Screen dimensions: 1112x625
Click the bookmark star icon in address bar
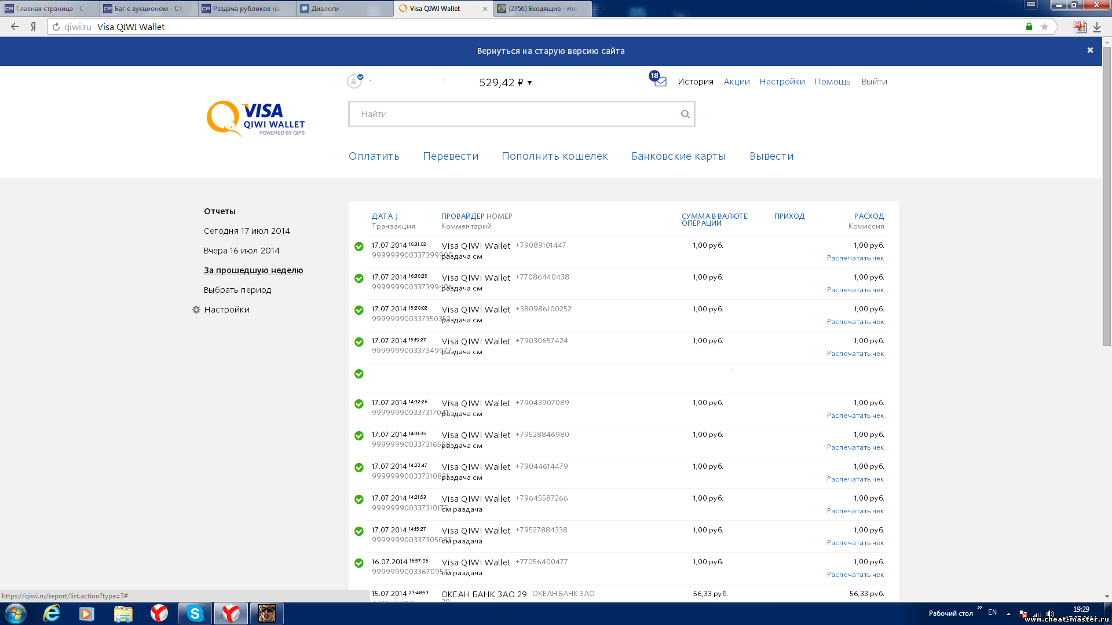pyautogui.click(x=1044, y=27)
